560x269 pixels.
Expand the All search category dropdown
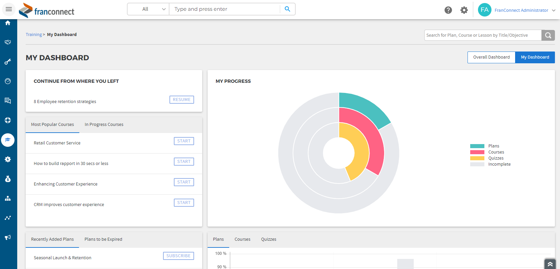pos(148,9)
